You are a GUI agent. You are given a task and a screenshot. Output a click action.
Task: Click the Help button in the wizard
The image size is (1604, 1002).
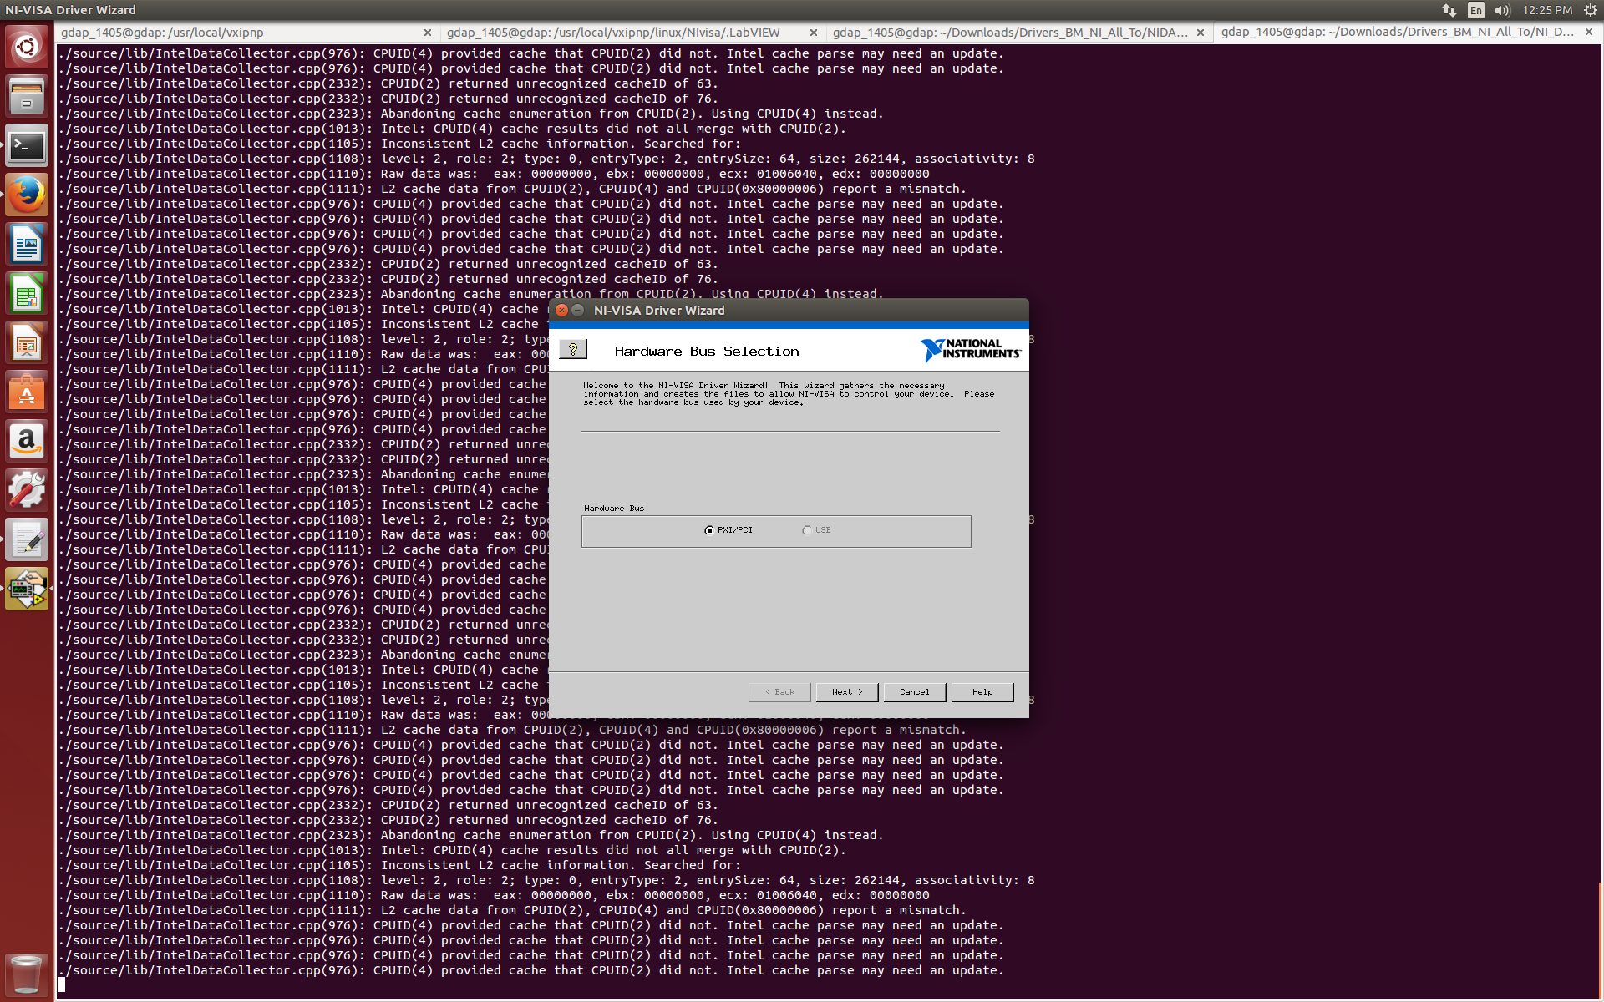[982, 692]
